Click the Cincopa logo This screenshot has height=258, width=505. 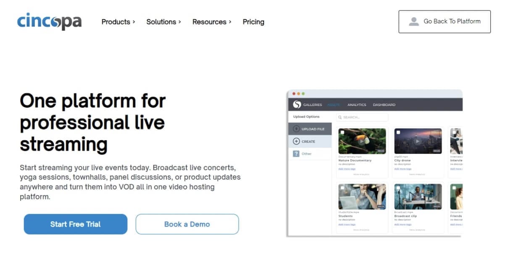(x=50, y=22)
